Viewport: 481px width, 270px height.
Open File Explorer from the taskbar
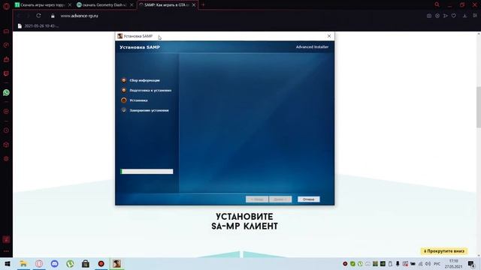coord(23,263)
